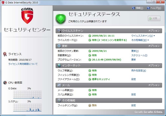The width and height of the screenshot is (166, 116).
Task: Click the ウイルスガード(c): label
Action: tap(67, 40)
